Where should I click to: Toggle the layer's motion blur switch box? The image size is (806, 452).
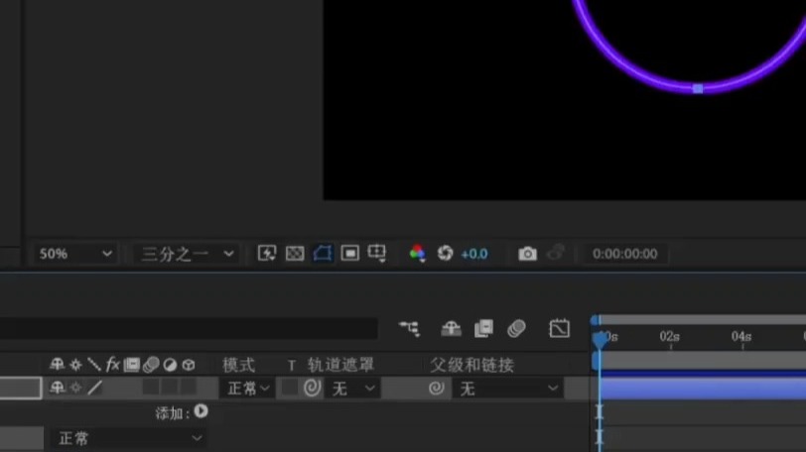151,387
